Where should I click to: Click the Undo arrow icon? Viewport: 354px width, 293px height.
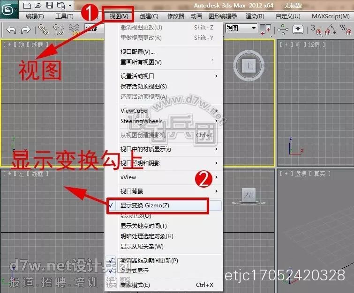coord(11,29)
